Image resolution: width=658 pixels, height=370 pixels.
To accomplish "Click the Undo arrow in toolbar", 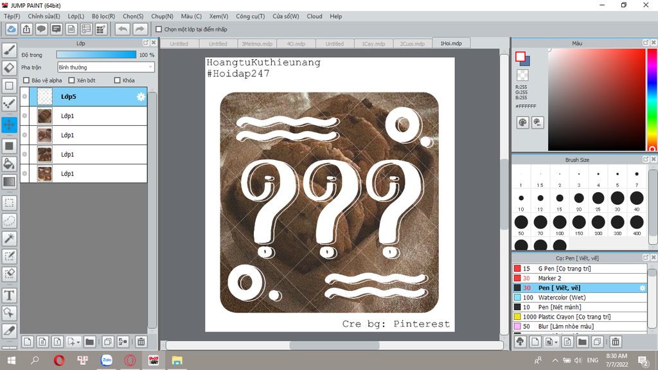I will pos(123,29).
